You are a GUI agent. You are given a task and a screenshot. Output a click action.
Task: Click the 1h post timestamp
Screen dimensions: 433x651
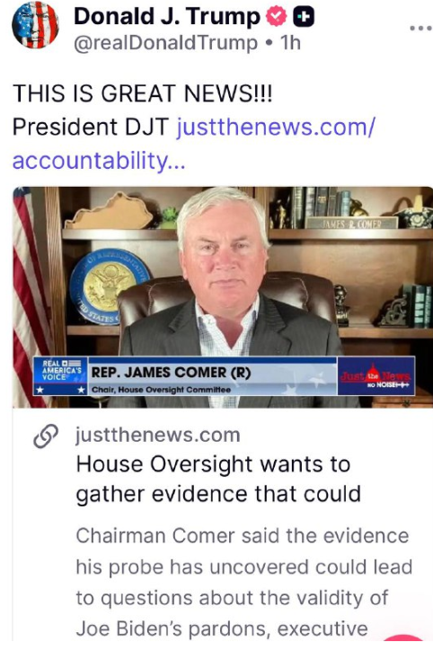click(x=290, y=42)
